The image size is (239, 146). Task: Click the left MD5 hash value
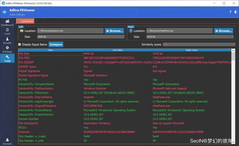pos(109,58)
